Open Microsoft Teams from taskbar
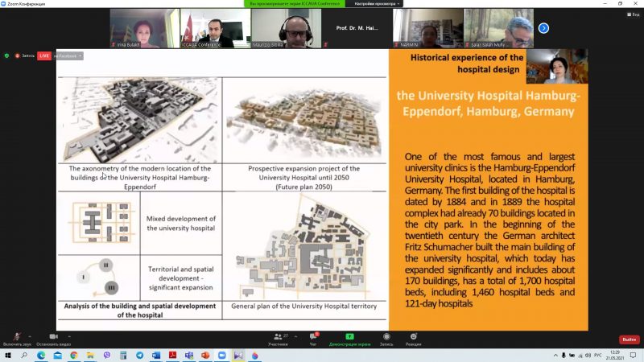The image size is (644, 362). pos(189,355)
